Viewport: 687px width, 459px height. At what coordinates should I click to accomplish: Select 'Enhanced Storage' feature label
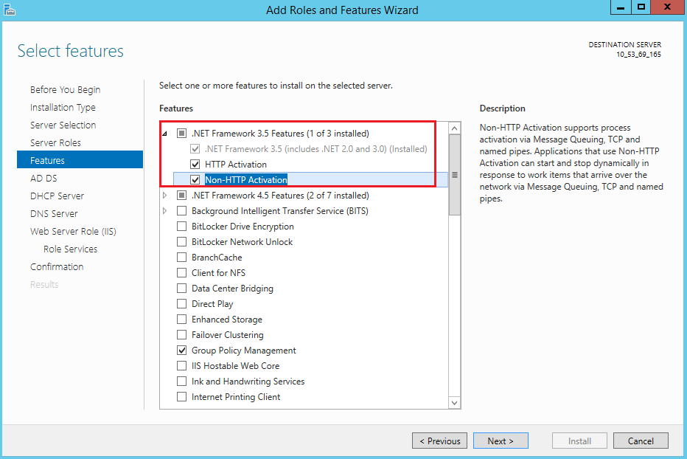tap(226, 320)
